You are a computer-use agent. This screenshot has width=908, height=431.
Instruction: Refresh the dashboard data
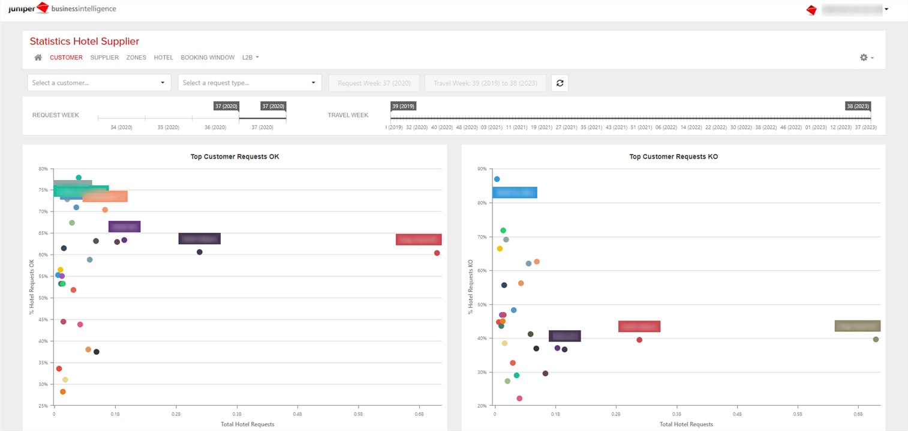(560, 83)
